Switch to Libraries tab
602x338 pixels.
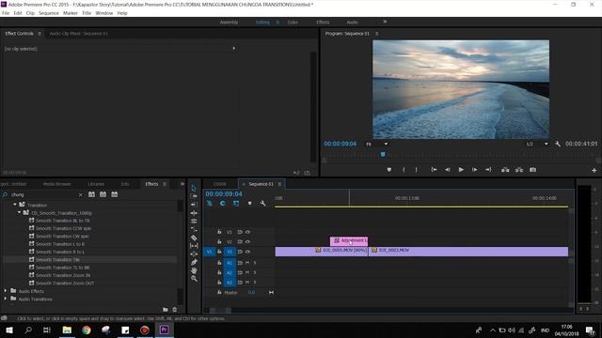tap(96, 184)
